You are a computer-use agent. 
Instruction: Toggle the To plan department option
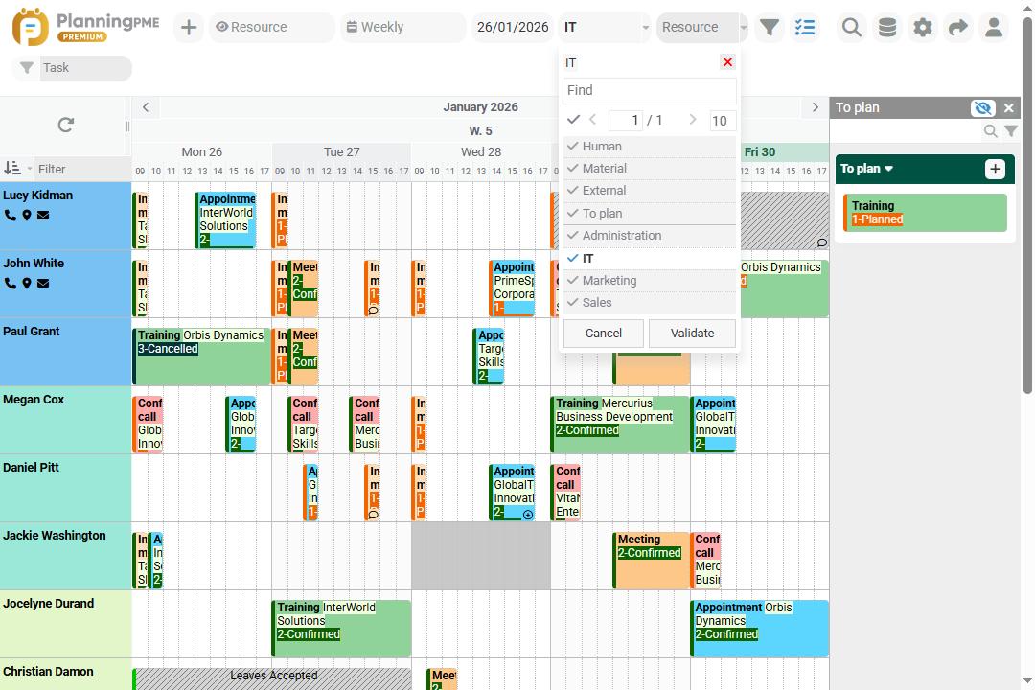click(650, 214)
